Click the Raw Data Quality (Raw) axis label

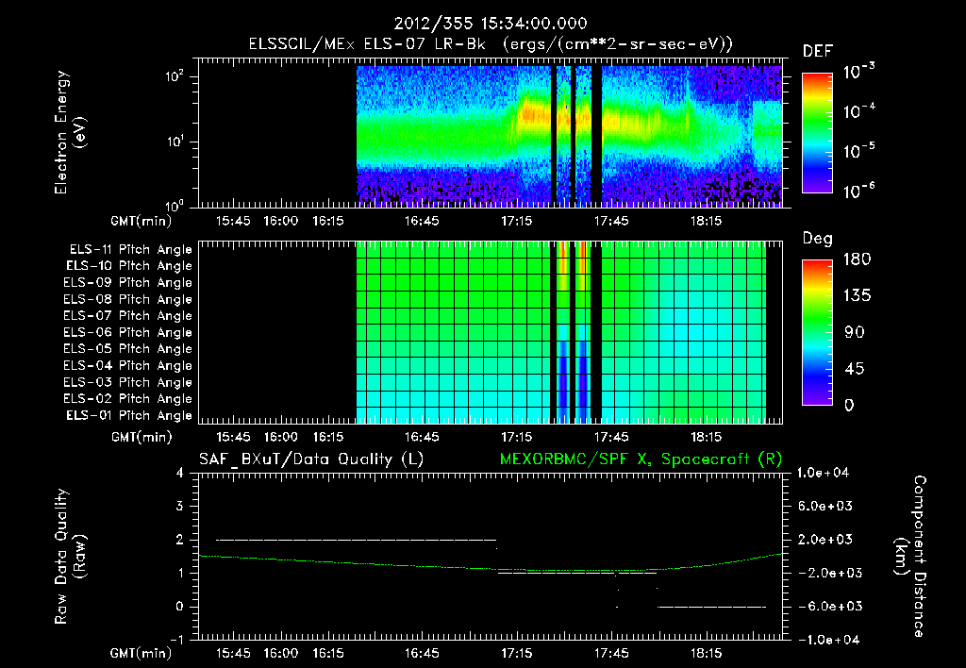pos(70,556)
